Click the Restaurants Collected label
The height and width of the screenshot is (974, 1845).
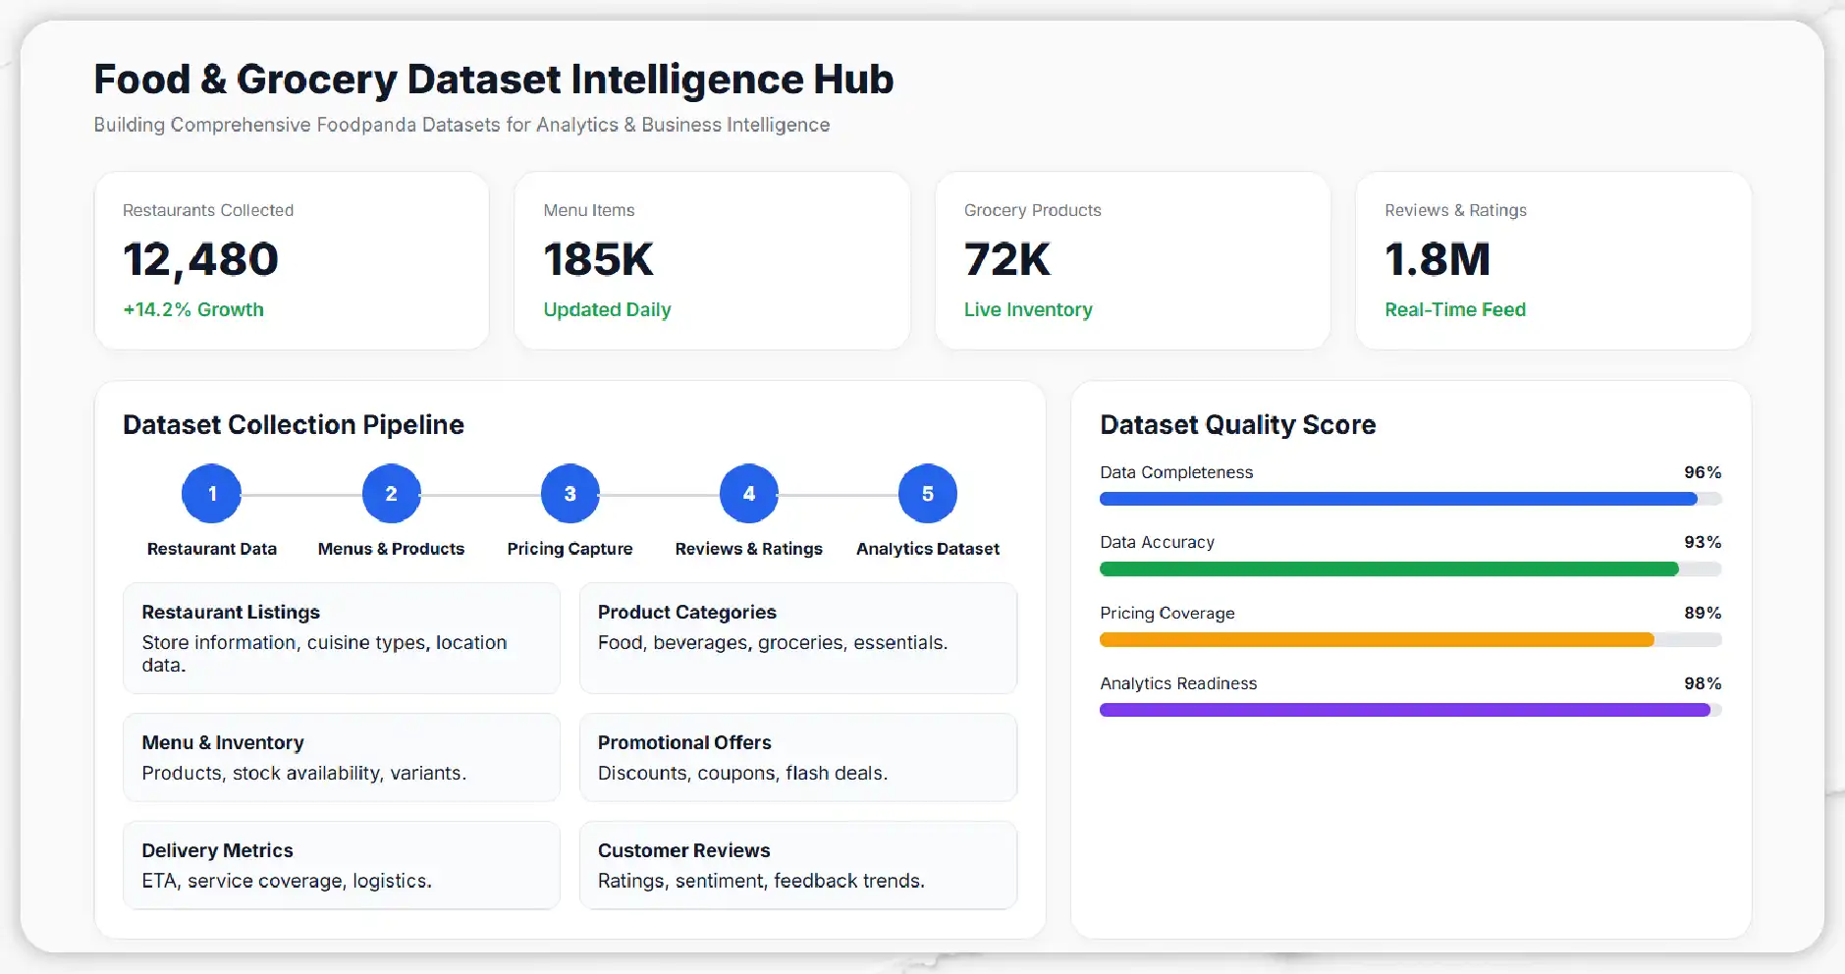pos(208,210)
